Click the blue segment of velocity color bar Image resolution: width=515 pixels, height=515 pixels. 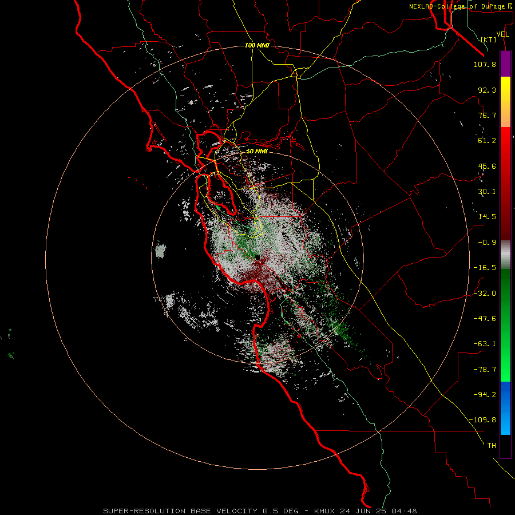coord(505,408)
